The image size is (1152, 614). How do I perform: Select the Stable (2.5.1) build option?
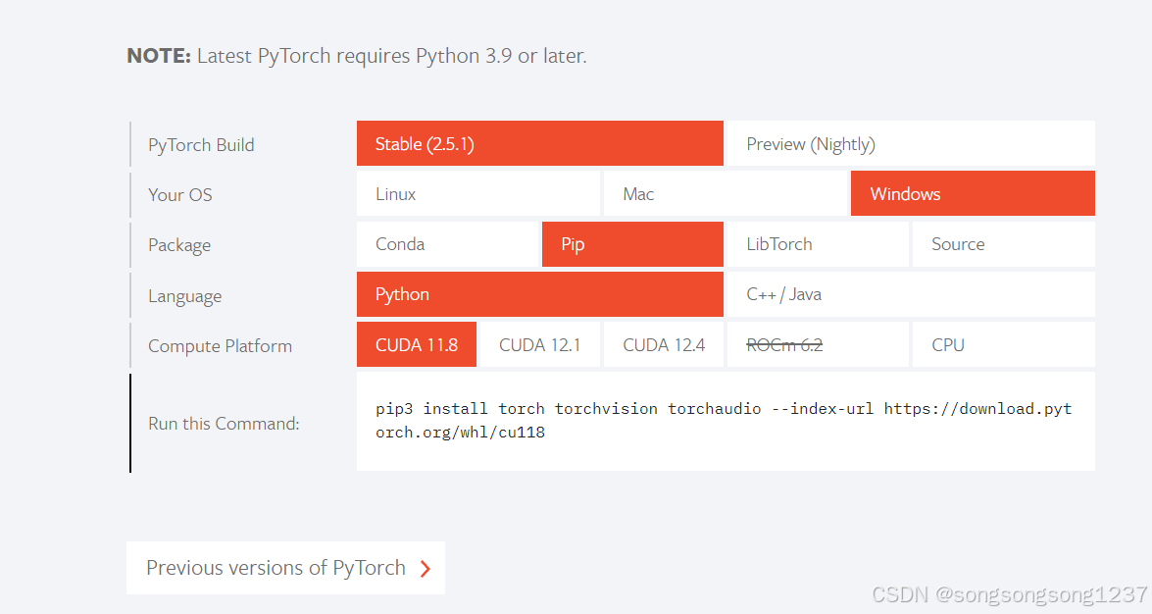[539, 143]
